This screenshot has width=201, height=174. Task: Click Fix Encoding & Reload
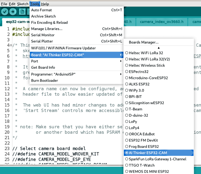pyautogui.click(x=77, y=23)
